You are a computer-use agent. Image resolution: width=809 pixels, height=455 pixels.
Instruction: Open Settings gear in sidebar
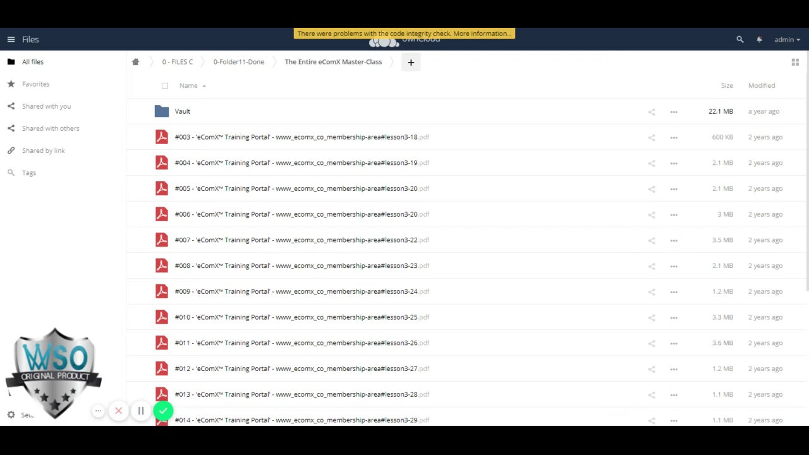pos(11,415)
